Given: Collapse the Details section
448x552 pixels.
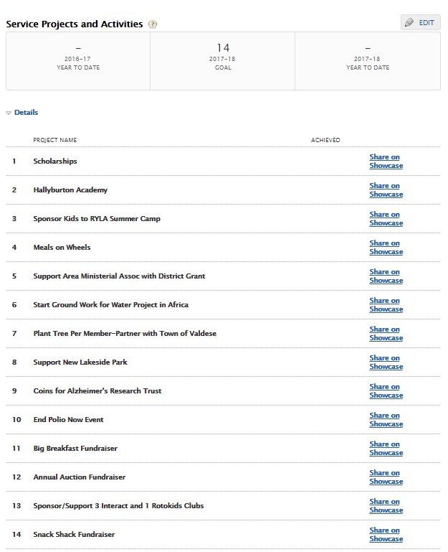Looking at the screenshot, I should (22, 112).
